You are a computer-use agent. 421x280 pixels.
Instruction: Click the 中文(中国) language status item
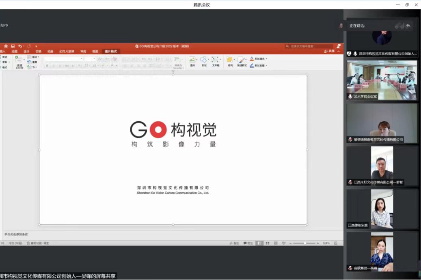click(15, 243)
